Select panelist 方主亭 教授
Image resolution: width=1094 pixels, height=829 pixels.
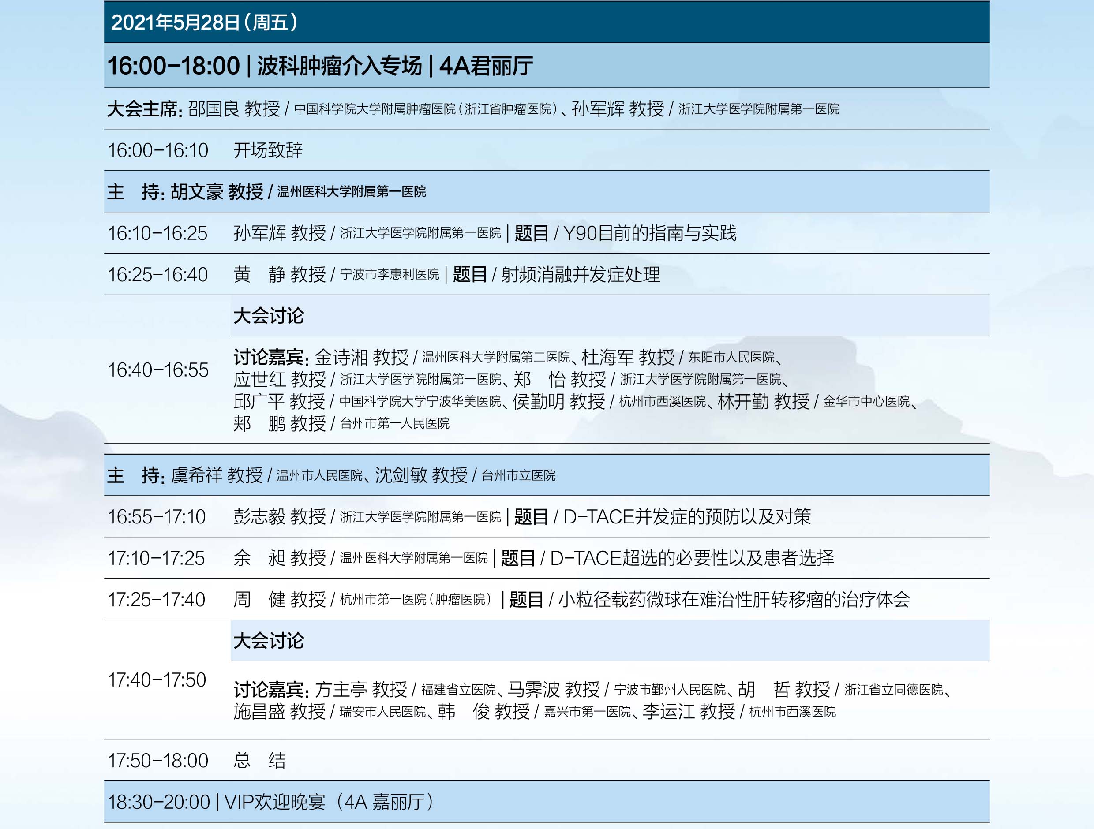point(361,690)
